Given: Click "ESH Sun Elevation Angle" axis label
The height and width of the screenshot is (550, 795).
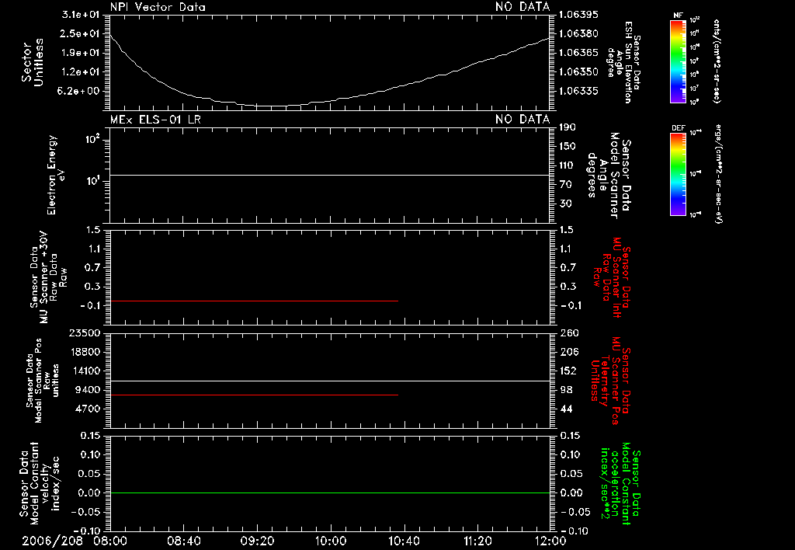Looking at the screenshot, I should coord(623,62).
